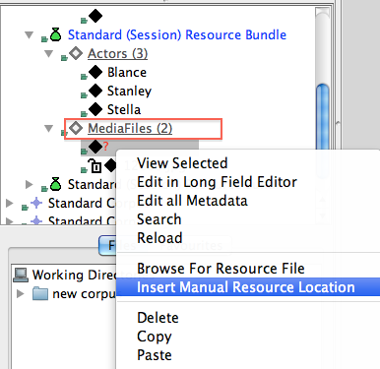
Task: Expand the new corpus folder
Action: 21,293
